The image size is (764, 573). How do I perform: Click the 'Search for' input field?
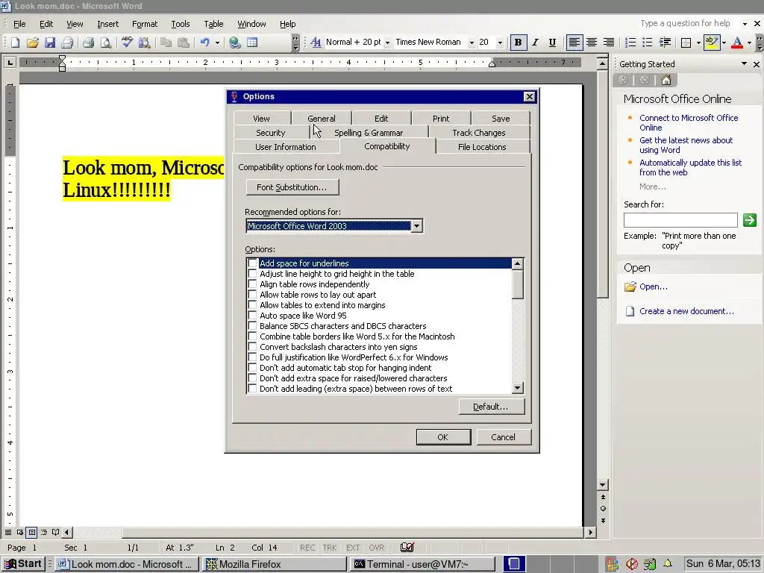coord(680,220)
